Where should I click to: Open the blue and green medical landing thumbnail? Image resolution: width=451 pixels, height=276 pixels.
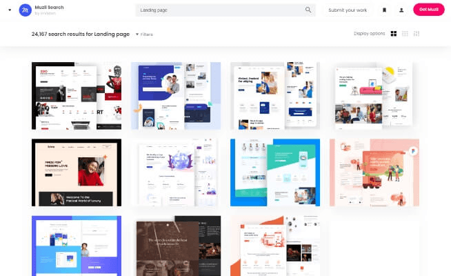click(x=275, y=172)
